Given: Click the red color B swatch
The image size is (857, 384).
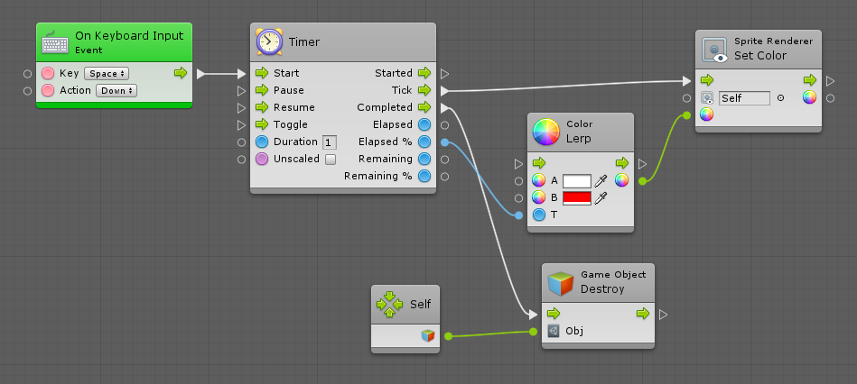Looking at the screenshot, I should pos(576,198).
